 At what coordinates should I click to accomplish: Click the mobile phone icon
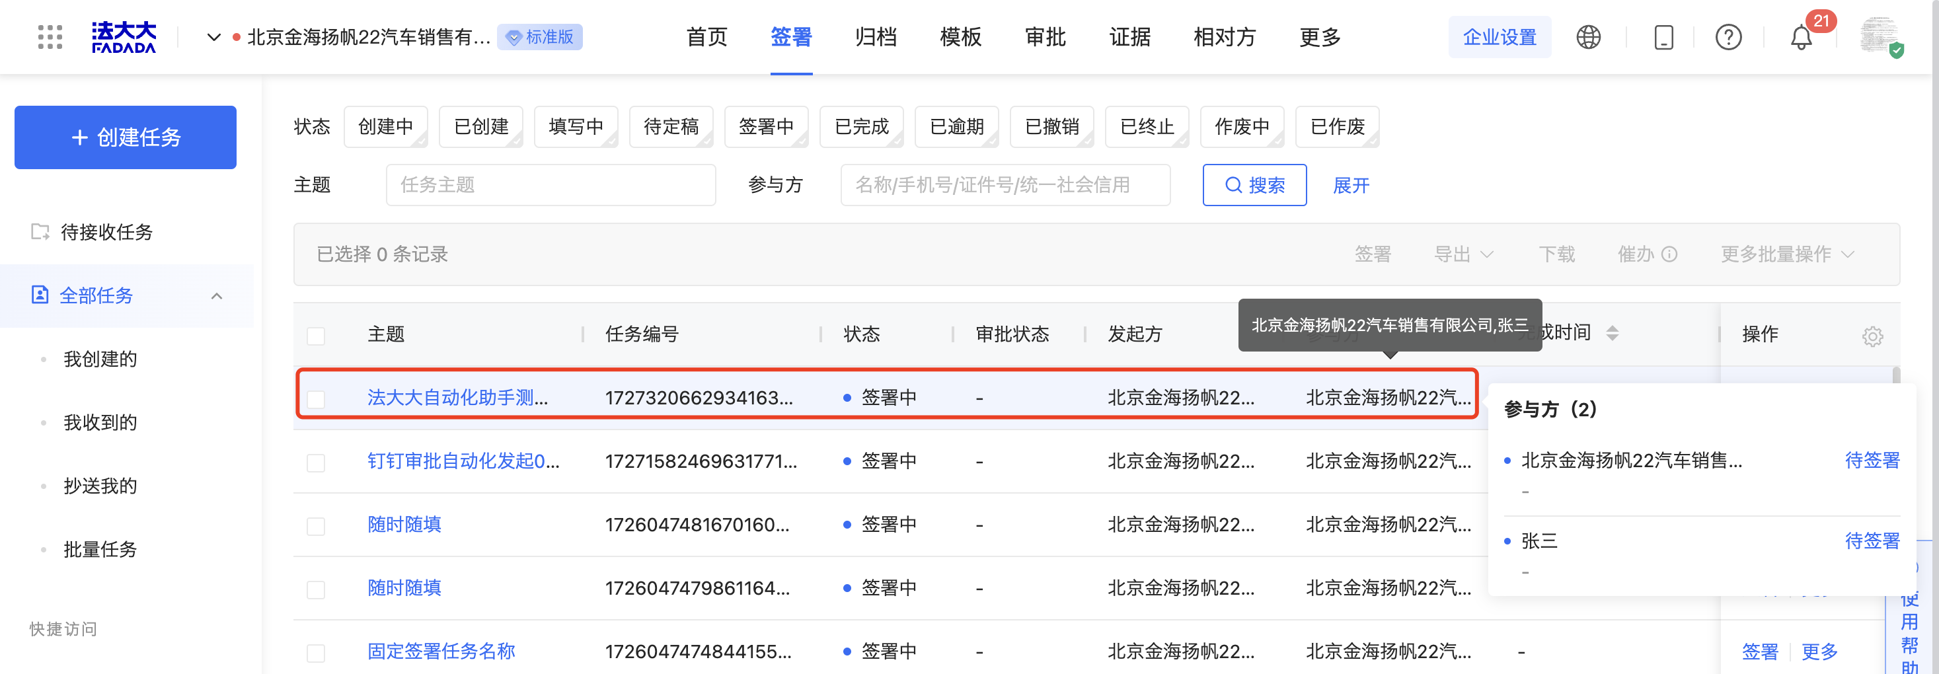pyautogui.click(x=1663, y=37)
